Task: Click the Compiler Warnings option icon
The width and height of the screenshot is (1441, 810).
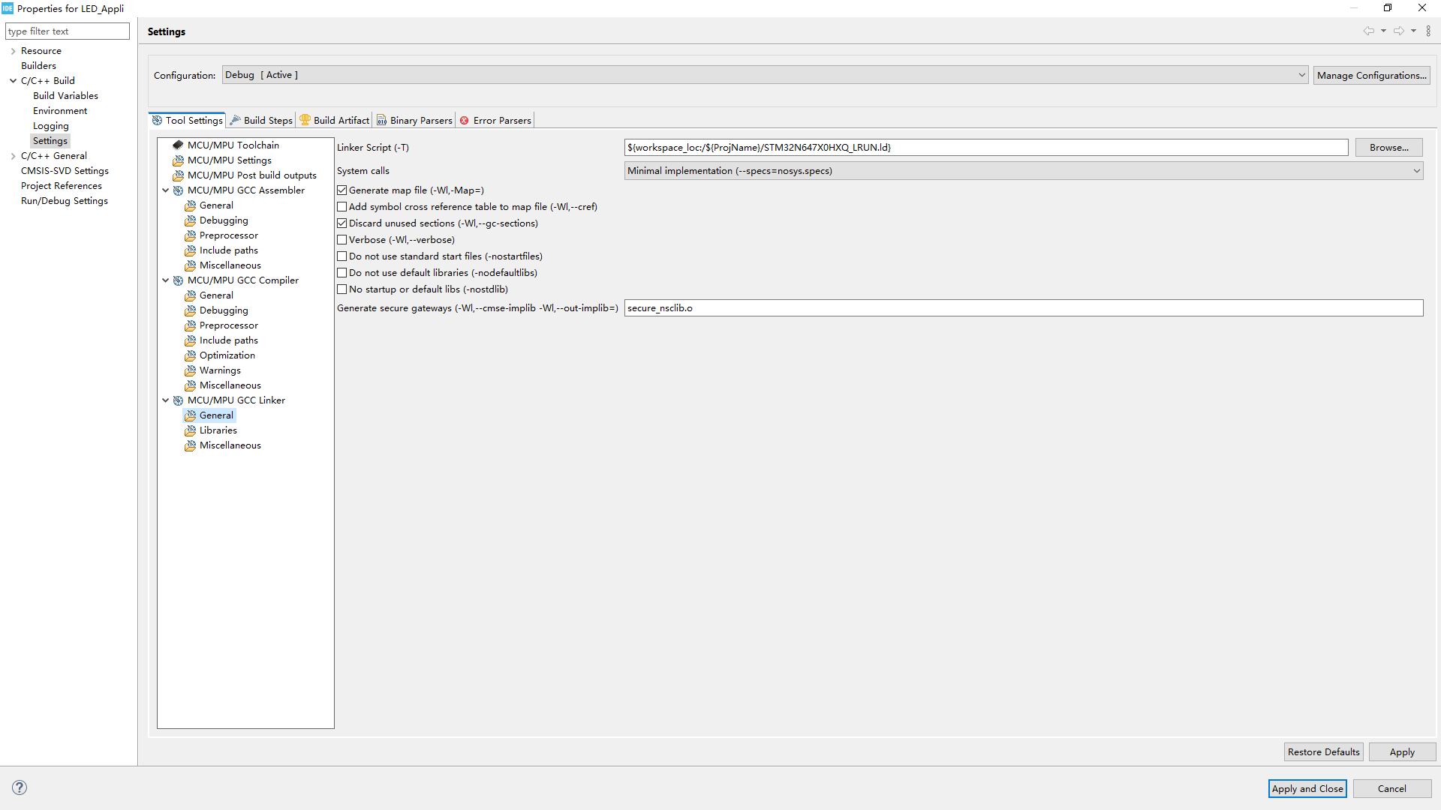Action: click(190, 370)
